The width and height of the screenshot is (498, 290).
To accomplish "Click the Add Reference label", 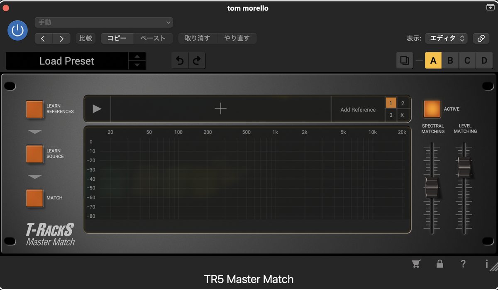I will 358,110.
